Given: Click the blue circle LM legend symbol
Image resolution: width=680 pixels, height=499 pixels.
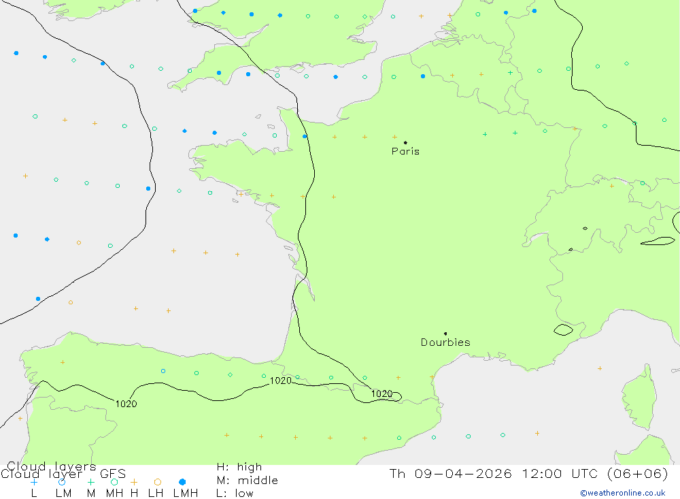Looking at the screenshot, I should [x=62, y=482].
